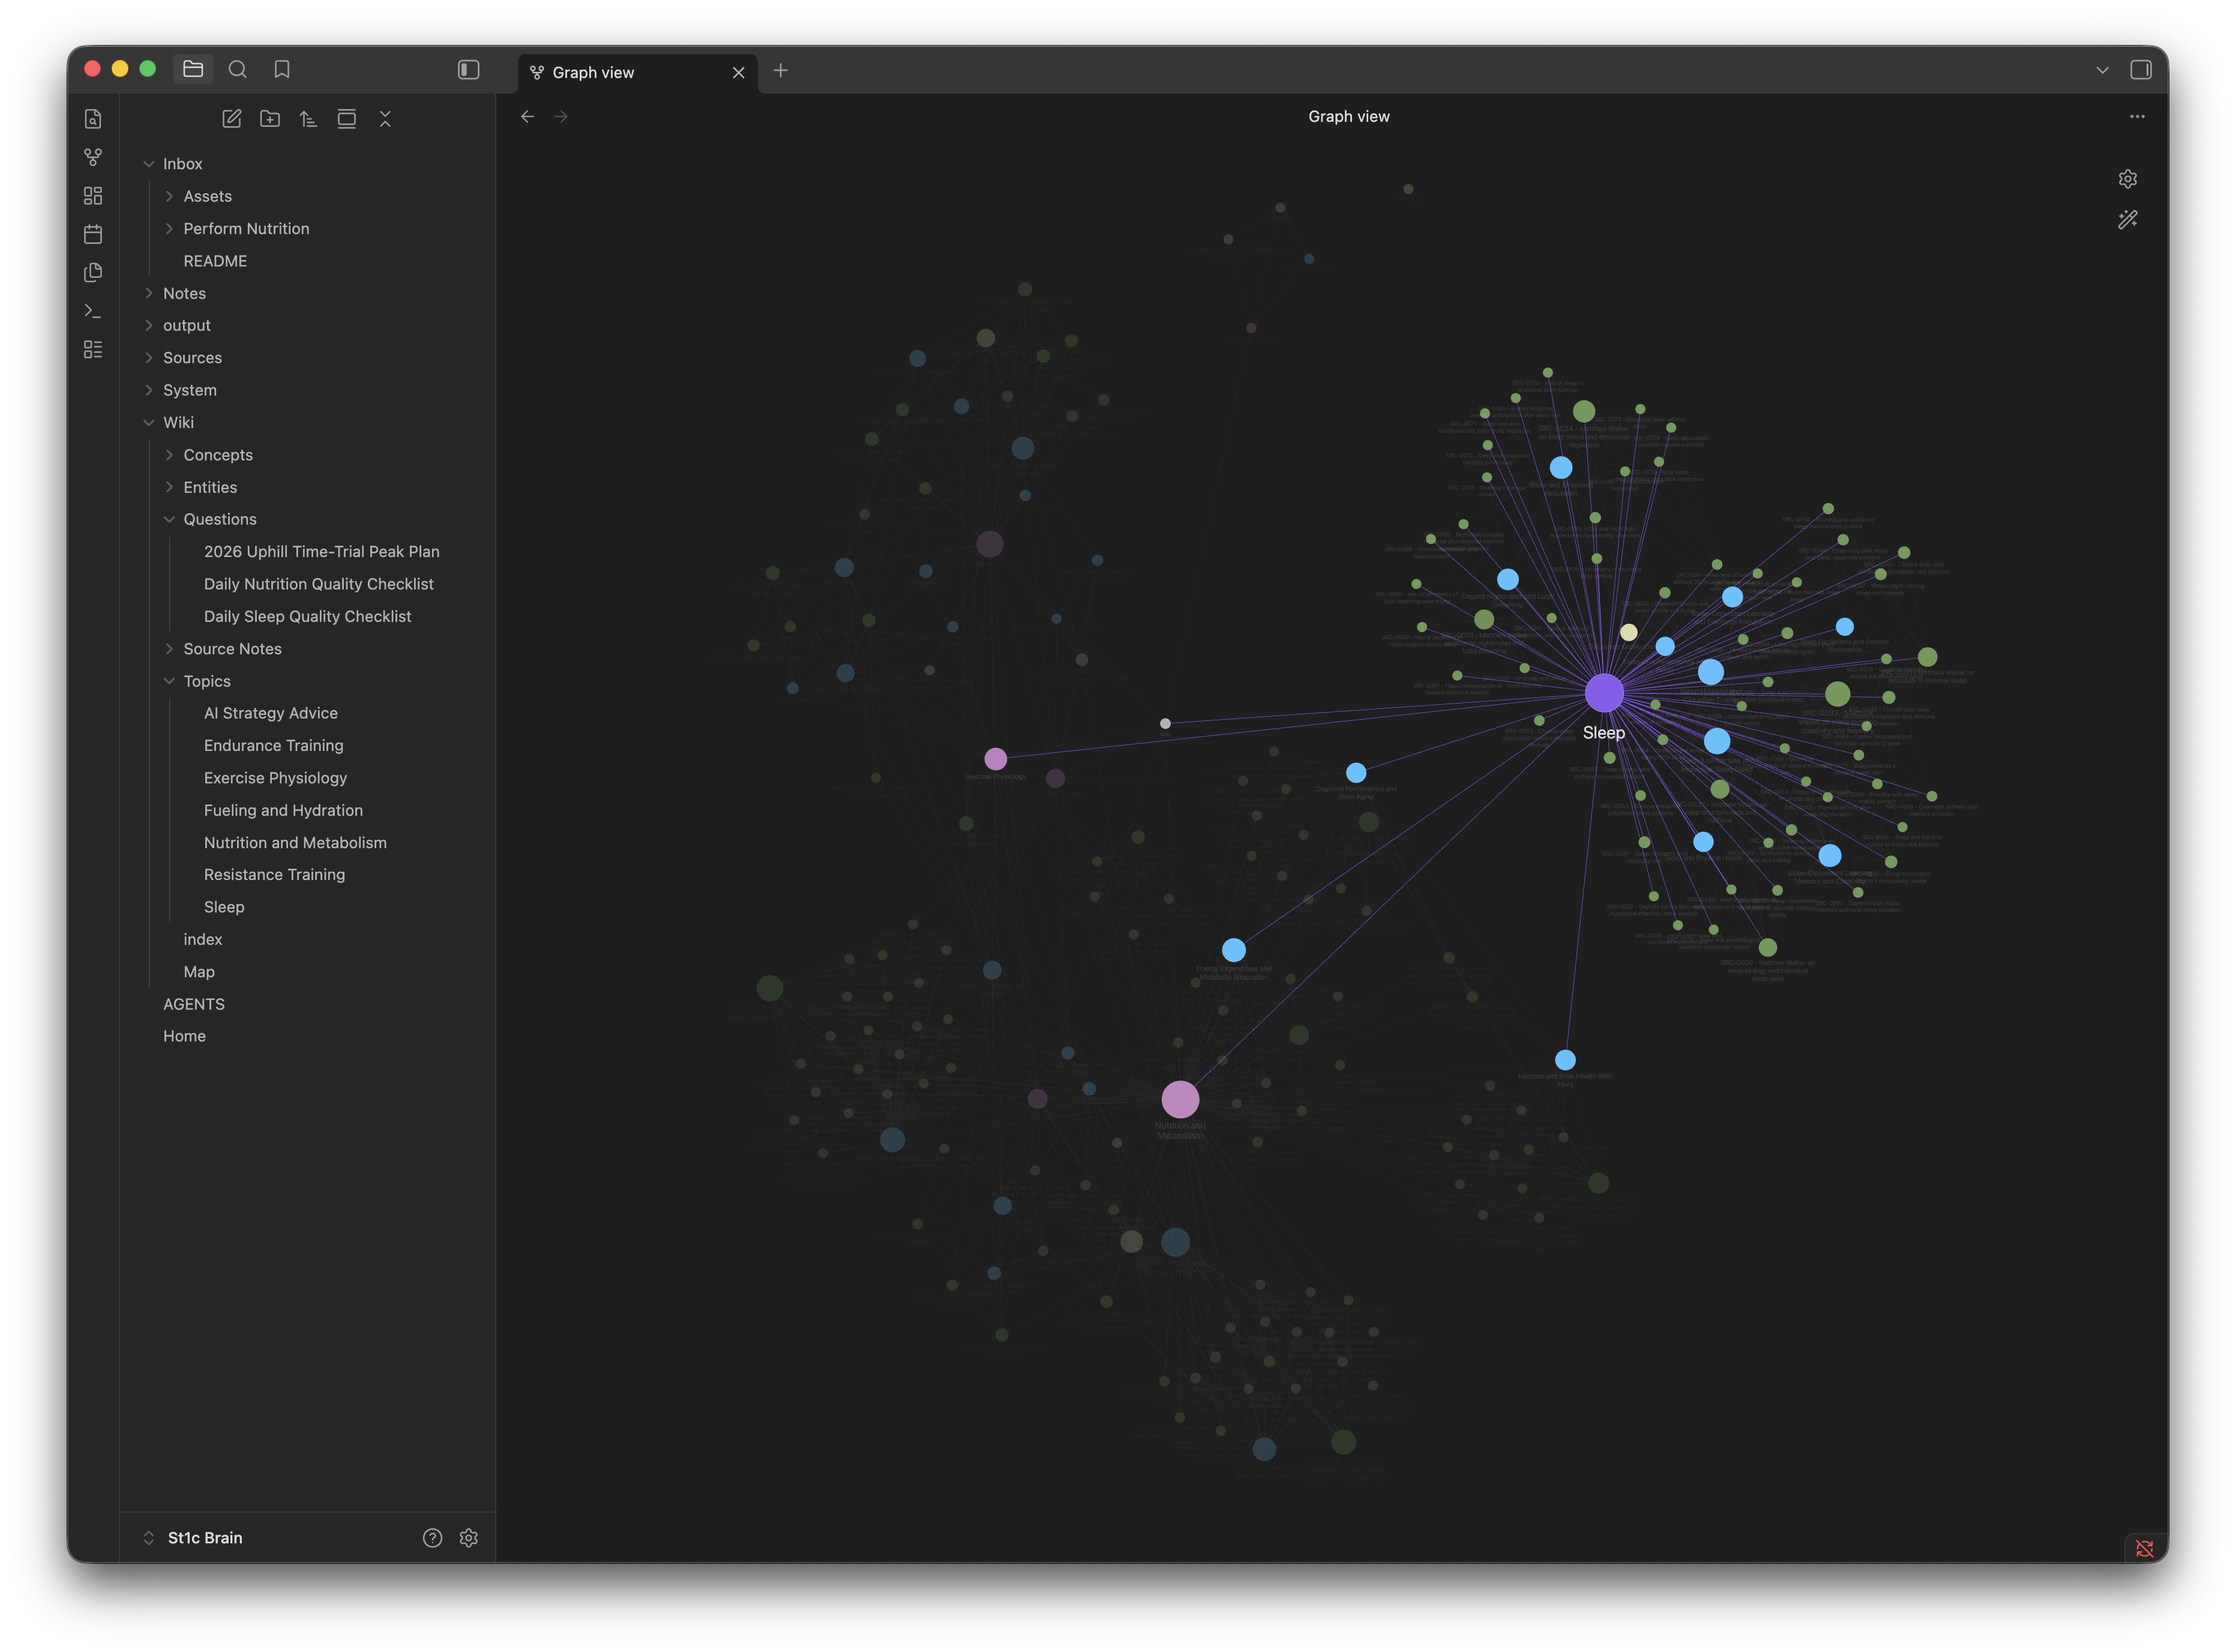Click the purple Sleep hub node
This screenshot has width=2236, height=1652.
pyautogui.click(x=1604, y=693)
